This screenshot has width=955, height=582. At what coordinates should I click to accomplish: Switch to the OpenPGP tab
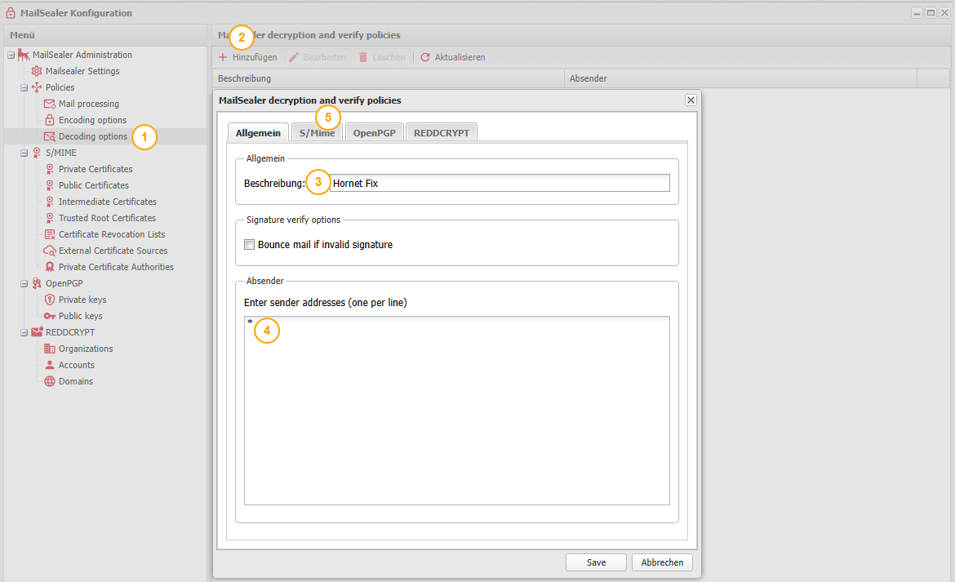[374, 133]
